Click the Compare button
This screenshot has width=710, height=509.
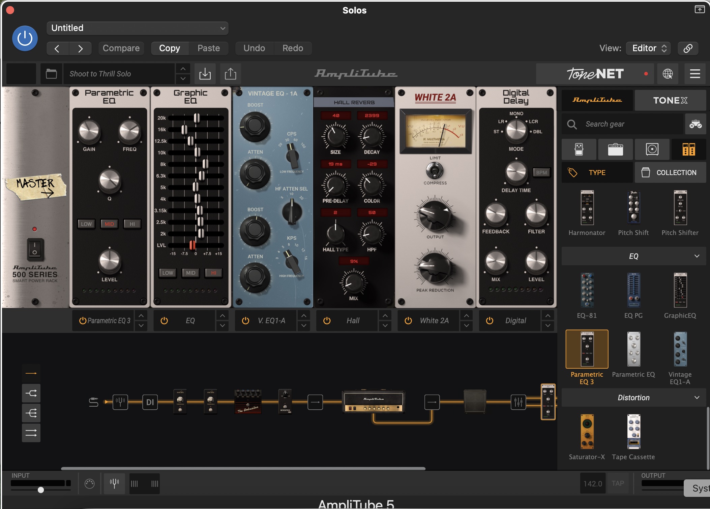point(121,48)
